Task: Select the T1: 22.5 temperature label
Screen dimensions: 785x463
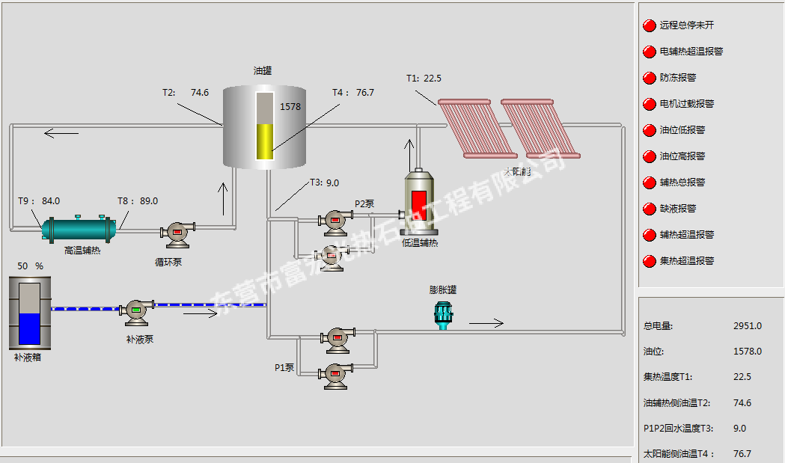Action: coord(424,77)
